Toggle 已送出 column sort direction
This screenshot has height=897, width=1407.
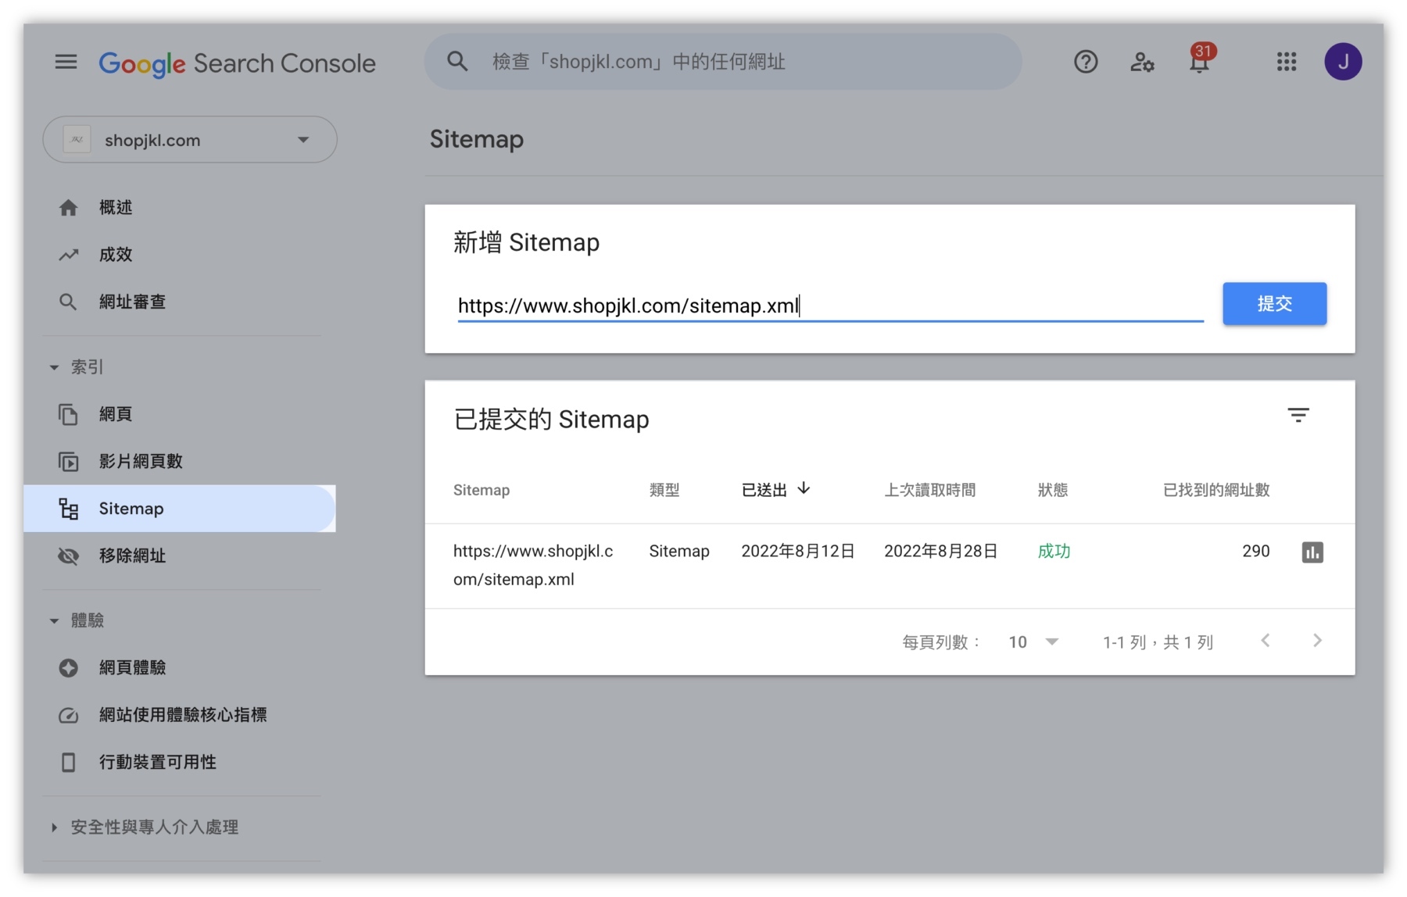pyautogui.click(x=773, y=489)
